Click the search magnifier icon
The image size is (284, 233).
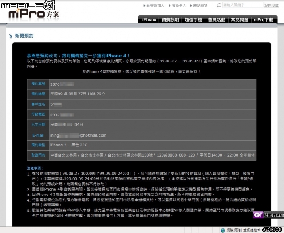pos(219,5)
